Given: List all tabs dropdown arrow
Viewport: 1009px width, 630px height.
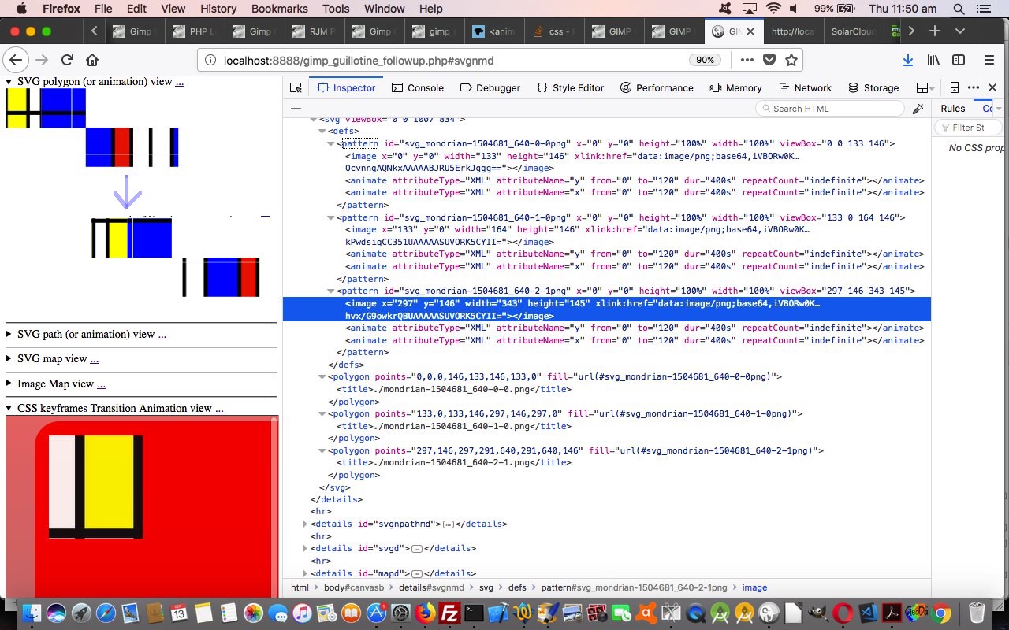Looking at the screenshot, I should [x=959, y=31].
